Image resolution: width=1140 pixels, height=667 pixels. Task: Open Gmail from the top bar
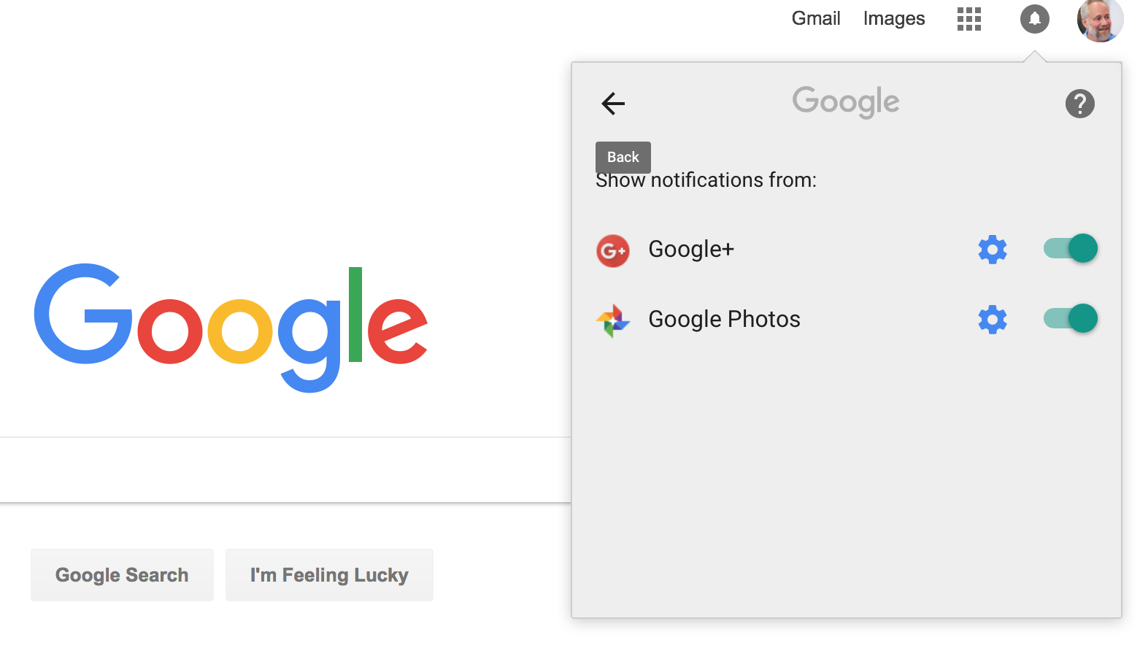pos(816,18)
